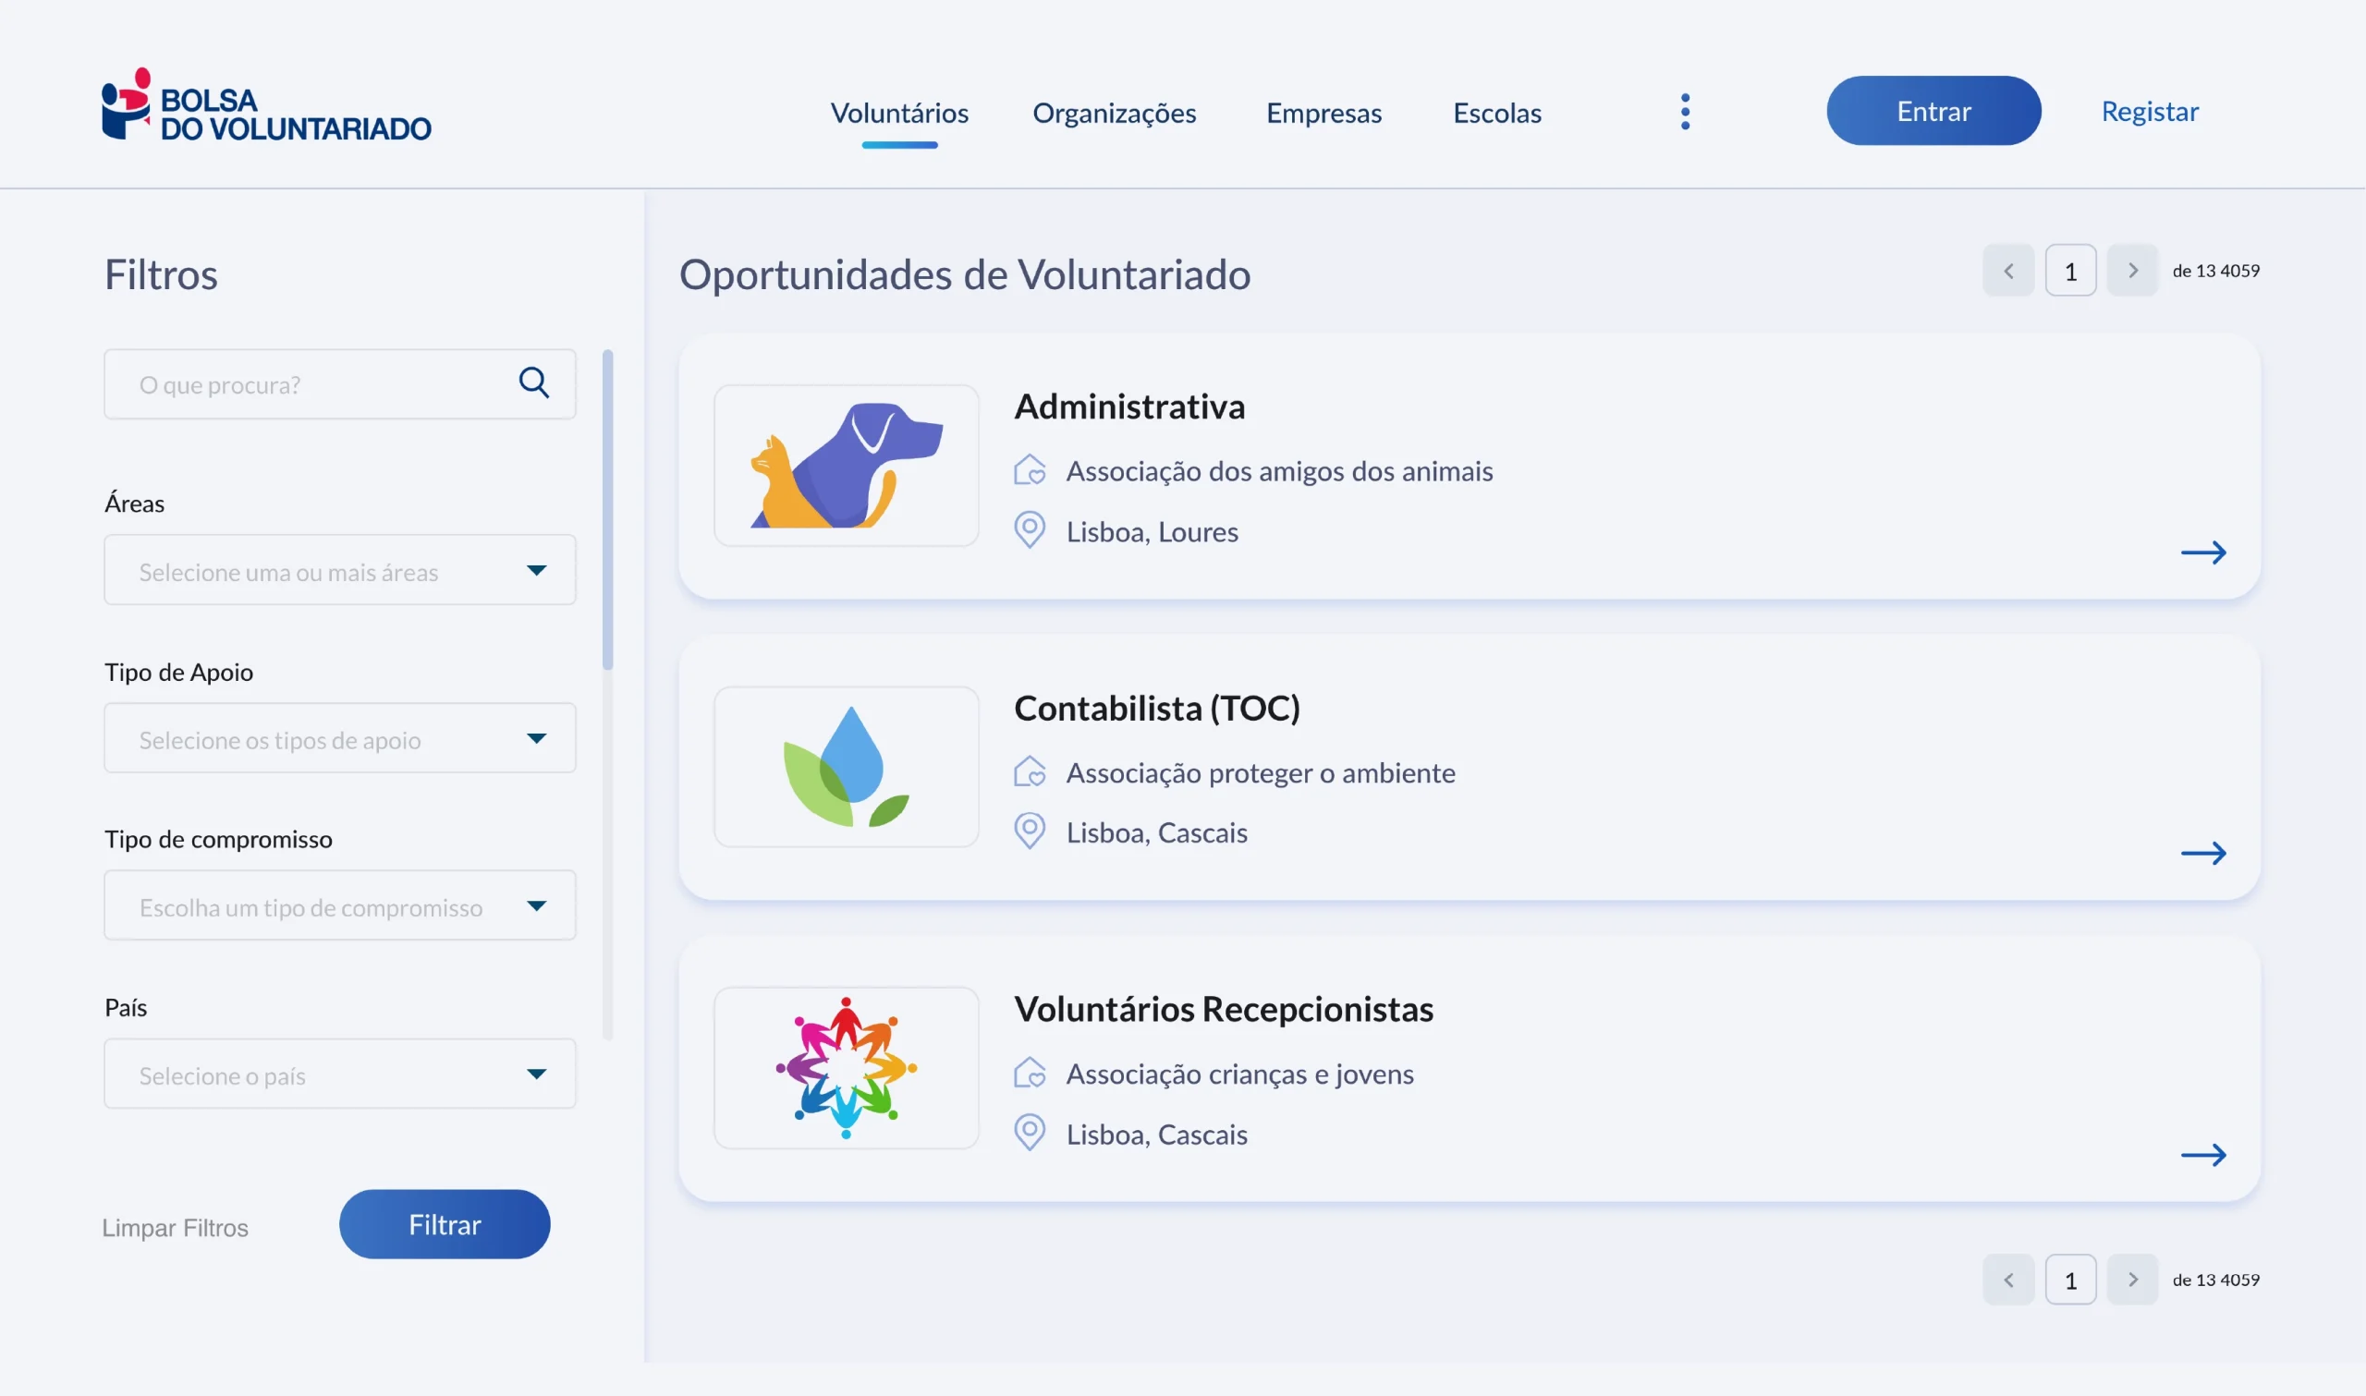Open Voluntários Recepcionistas card arrow
This screenshot has width=2366, height=1396.
coord(2203,1154)
